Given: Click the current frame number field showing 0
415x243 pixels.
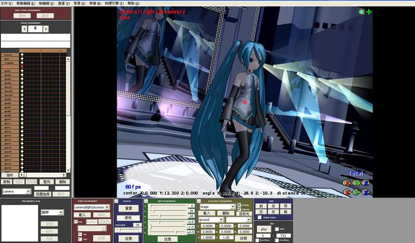Looking at the screenshot, I should (35, 29).
